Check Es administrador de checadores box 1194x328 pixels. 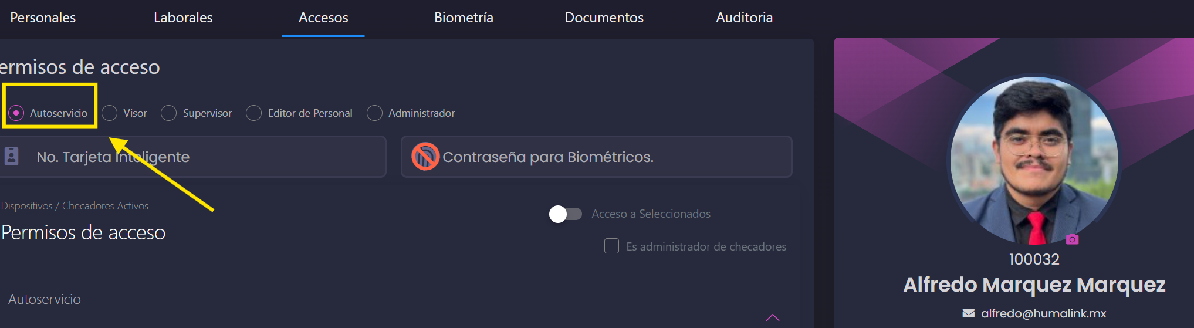611,246
